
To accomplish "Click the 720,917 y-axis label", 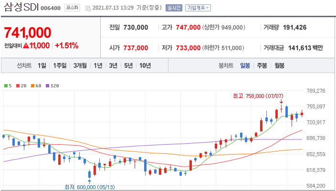I will (x=316, y=122).
